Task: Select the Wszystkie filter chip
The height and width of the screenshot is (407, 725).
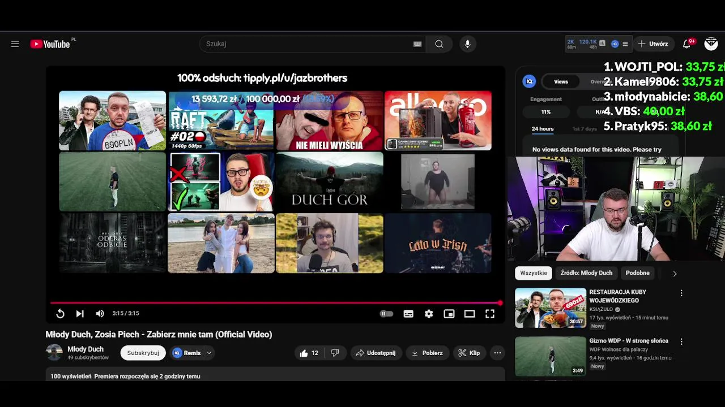Action: tap(534, 273)
